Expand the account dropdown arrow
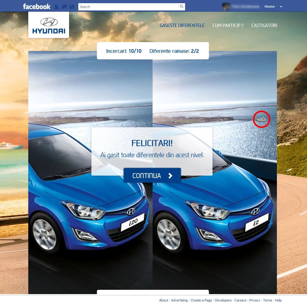 click(281, 7)
